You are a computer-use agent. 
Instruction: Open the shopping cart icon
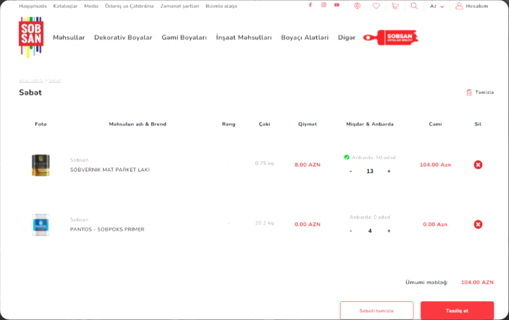pyautogui.click(x=395, y=6)
